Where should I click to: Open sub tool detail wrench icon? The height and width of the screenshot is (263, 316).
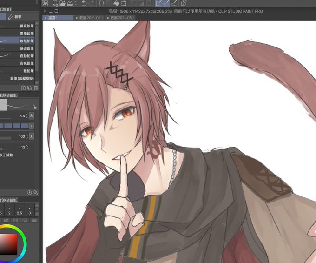[x=36, y=192]
